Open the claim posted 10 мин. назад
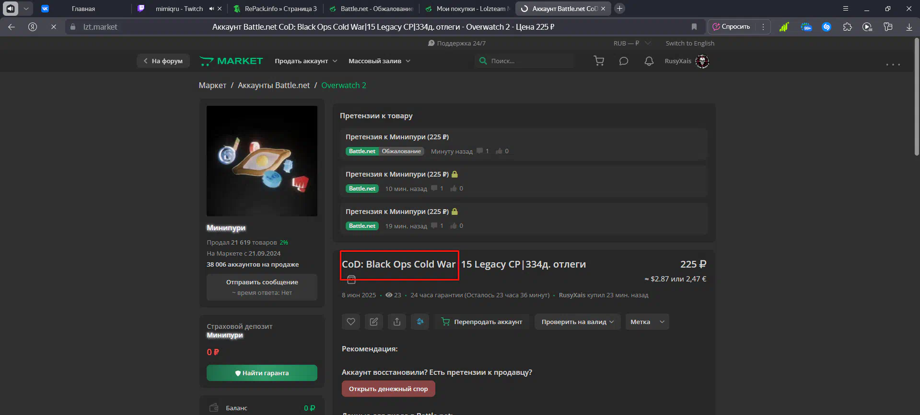 [x=524, y=181]
